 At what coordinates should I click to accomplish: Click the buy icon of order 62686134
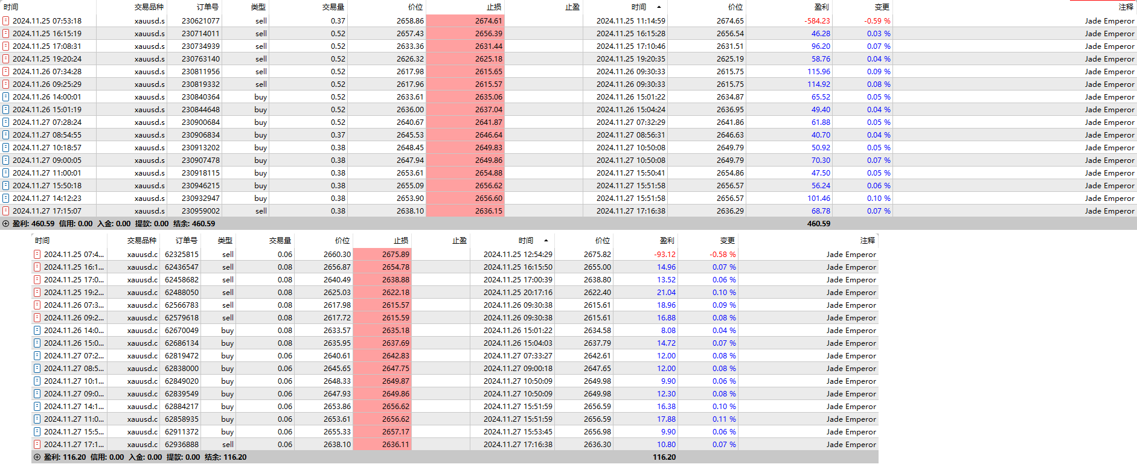[x=37, y=343]
